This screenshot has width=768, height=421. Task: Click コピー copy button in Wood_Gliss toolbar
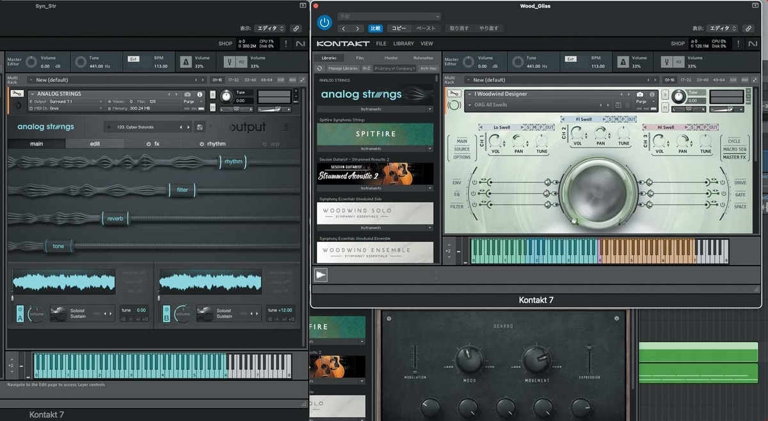click(399, 28)
